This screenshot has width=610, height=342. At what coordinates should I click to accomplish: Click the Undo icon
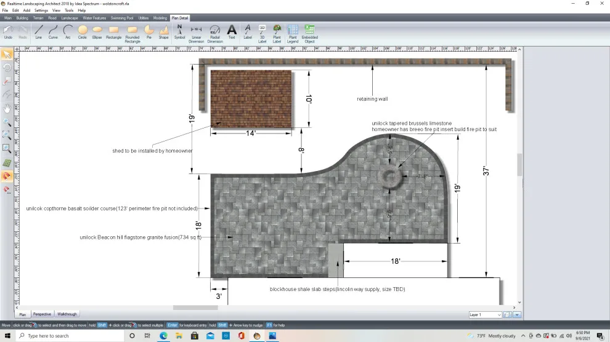pyautogui.click(x=8, y=32)
